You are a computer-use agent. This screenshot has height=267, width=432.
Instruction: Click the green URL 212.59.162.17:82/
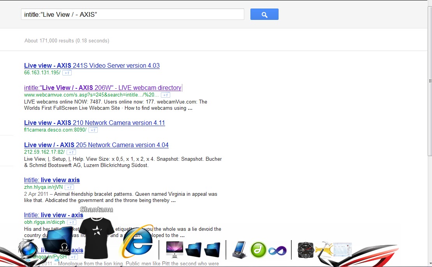[44, 152]
